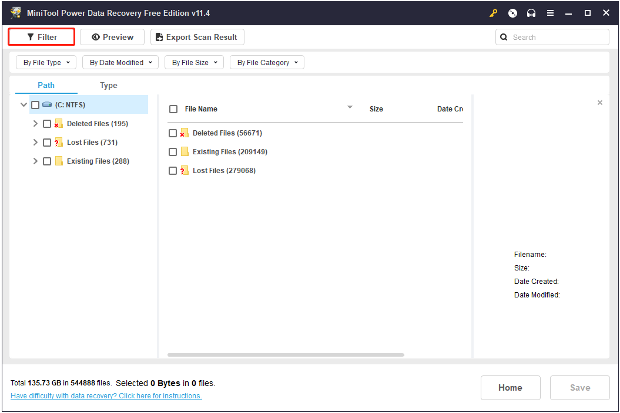Toggle the File Name select-all checkbox

[173, 109]
